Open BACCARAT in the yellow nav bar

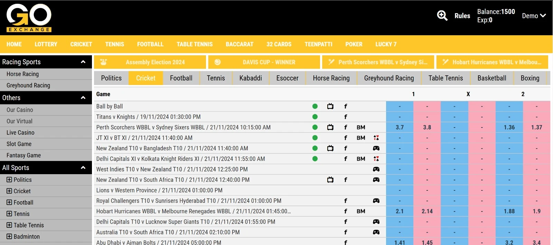(x=240, y=44)
